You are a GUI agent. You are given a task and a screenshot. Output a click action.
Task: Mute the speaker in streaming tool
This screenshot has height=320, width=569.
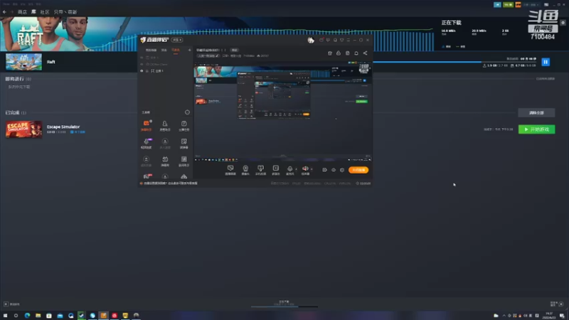(x=305, y=169)
